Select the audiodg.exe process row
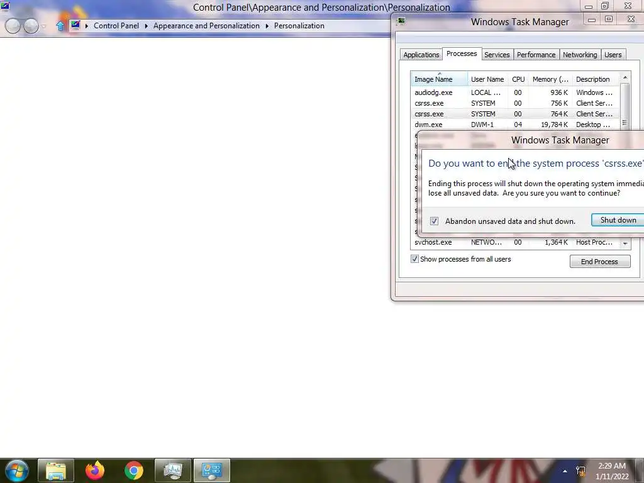Screen dimensions: 644x483 [x=515, y=92]
